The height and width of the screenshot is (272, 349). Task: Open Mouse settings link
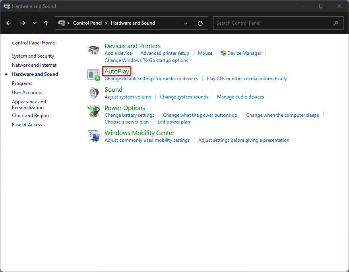[x=205, y=53]
